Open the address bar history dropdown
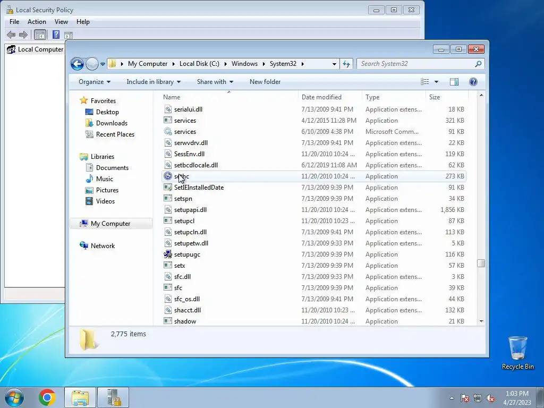The height and width of the screenshot is (408, 544). [334, 64]
